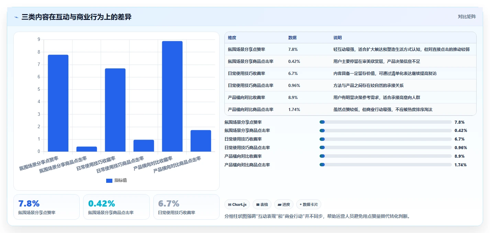Click the 1.74% value beside the progress bar
Viewport: 490px width, 233px height.
(x=460, y=165)
